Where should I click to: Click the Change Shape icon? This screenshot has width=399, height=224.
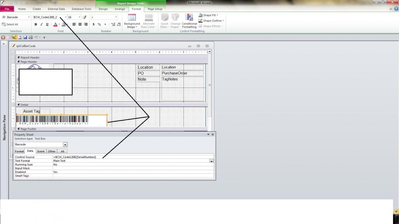175,17
